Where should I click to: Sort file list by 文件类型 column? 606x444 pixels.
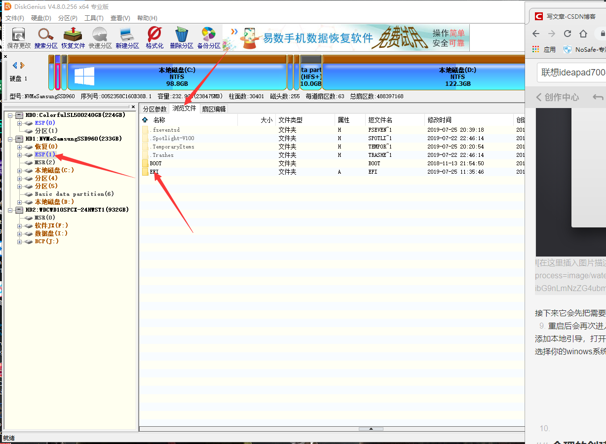[305, 120]
